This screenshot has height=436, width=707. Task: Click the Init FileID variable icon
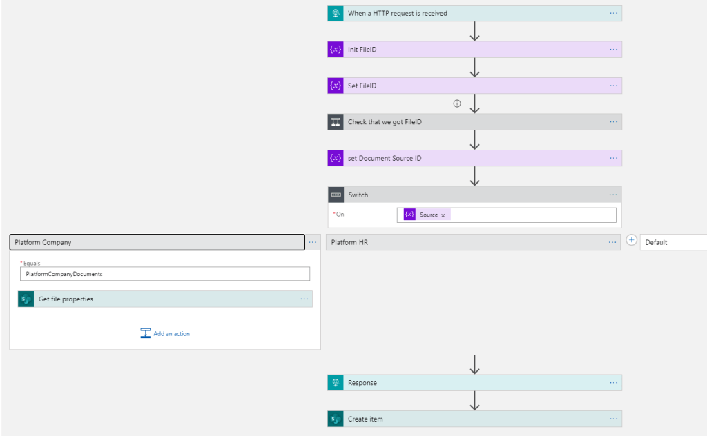pyautogui.click(x=336, y=50)
